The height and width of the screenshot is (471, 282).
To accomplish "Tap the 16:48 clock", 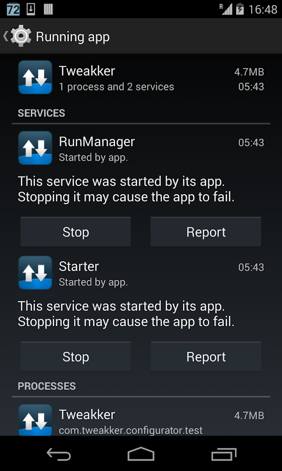I will (263, 9).
